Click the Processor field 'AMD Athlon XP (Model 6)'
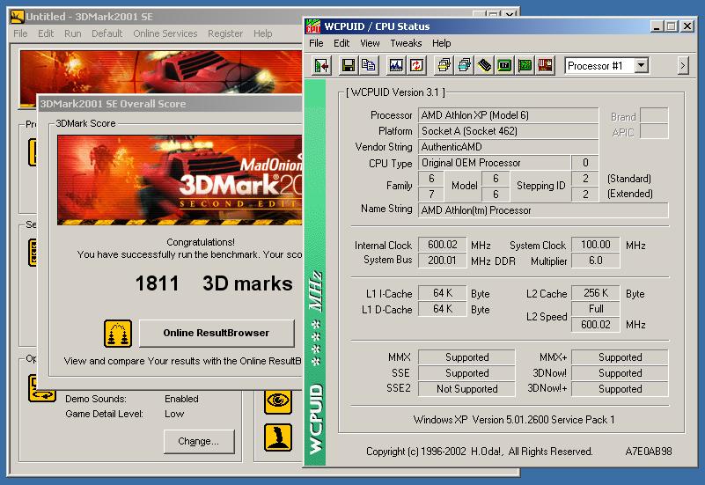 coord(508,115)
